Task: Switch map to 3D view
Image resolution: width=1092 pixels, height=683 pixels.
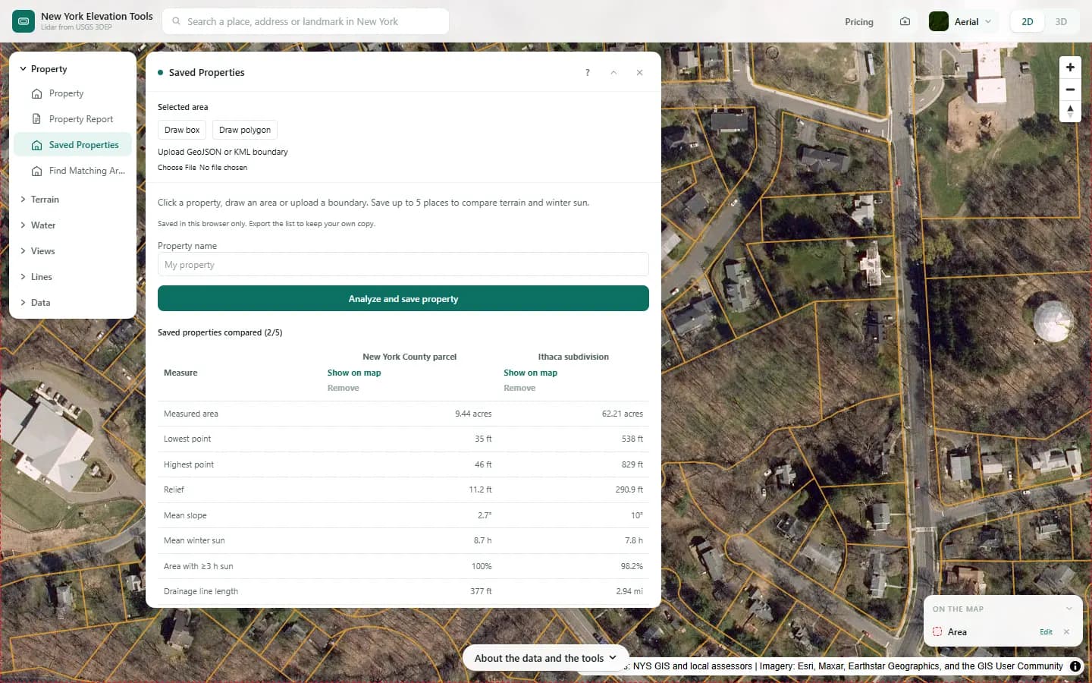Action: click(1061, 22)
